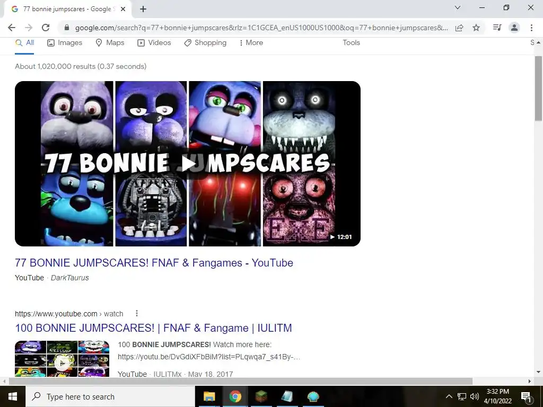Screen dimensions: 543x407
Task: Click the forward navigation arrow
Action: 29,28
